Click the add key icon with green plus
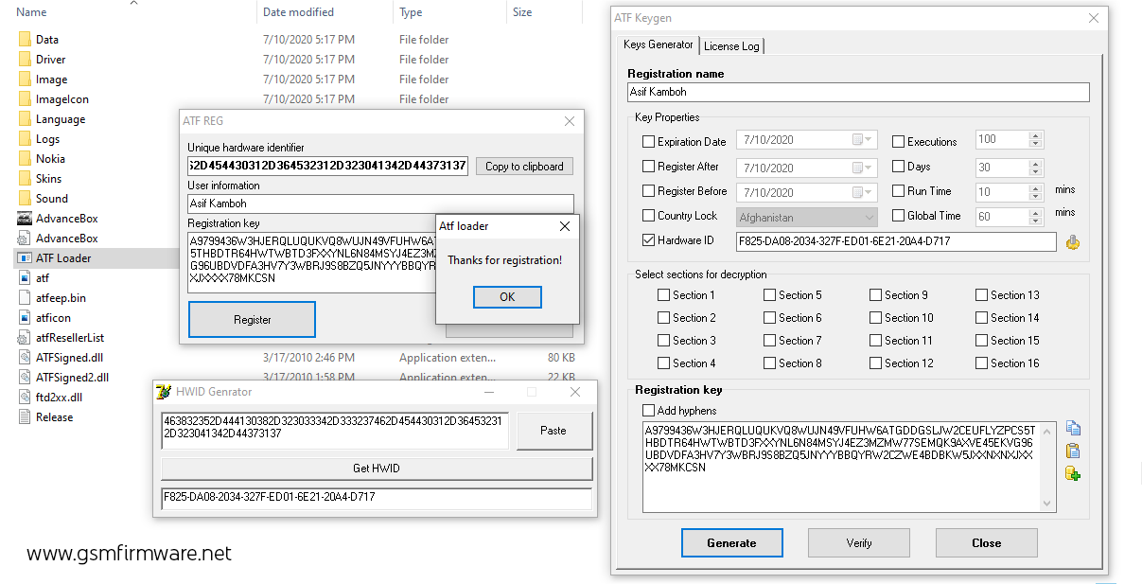The image size is (1142, 584). click(x=1073, y=473)
